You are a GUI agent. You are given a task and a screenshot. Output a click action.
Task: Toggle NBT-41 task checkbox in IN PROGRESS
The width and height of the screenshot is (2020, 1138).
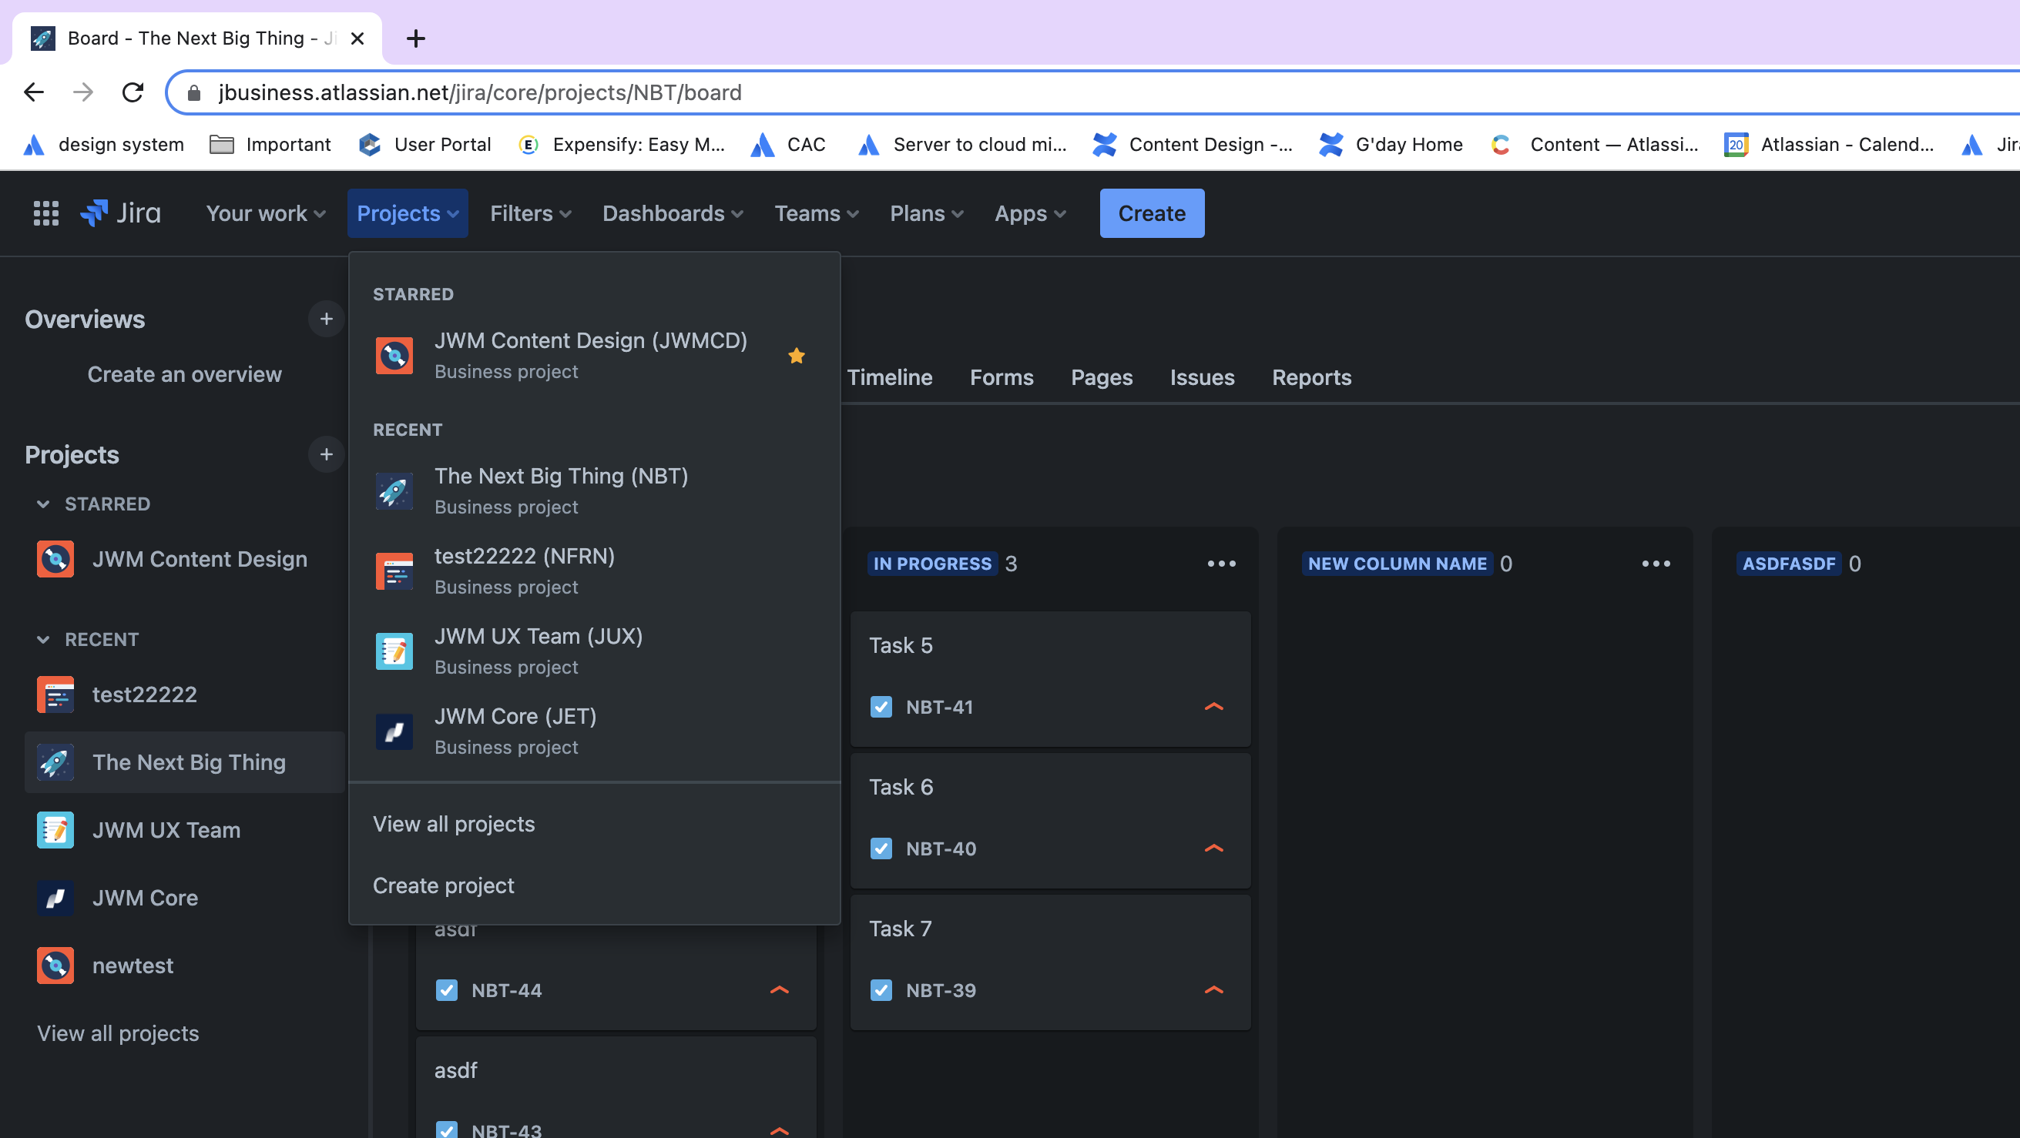click(881, 707)
